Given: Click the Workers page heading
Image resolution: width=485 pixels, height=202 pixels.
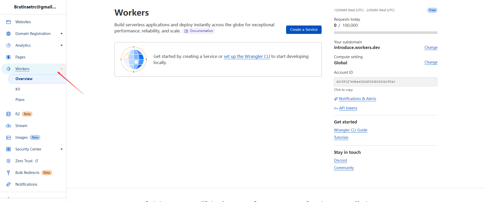Looking at the screenshot, I should [132, 13].
